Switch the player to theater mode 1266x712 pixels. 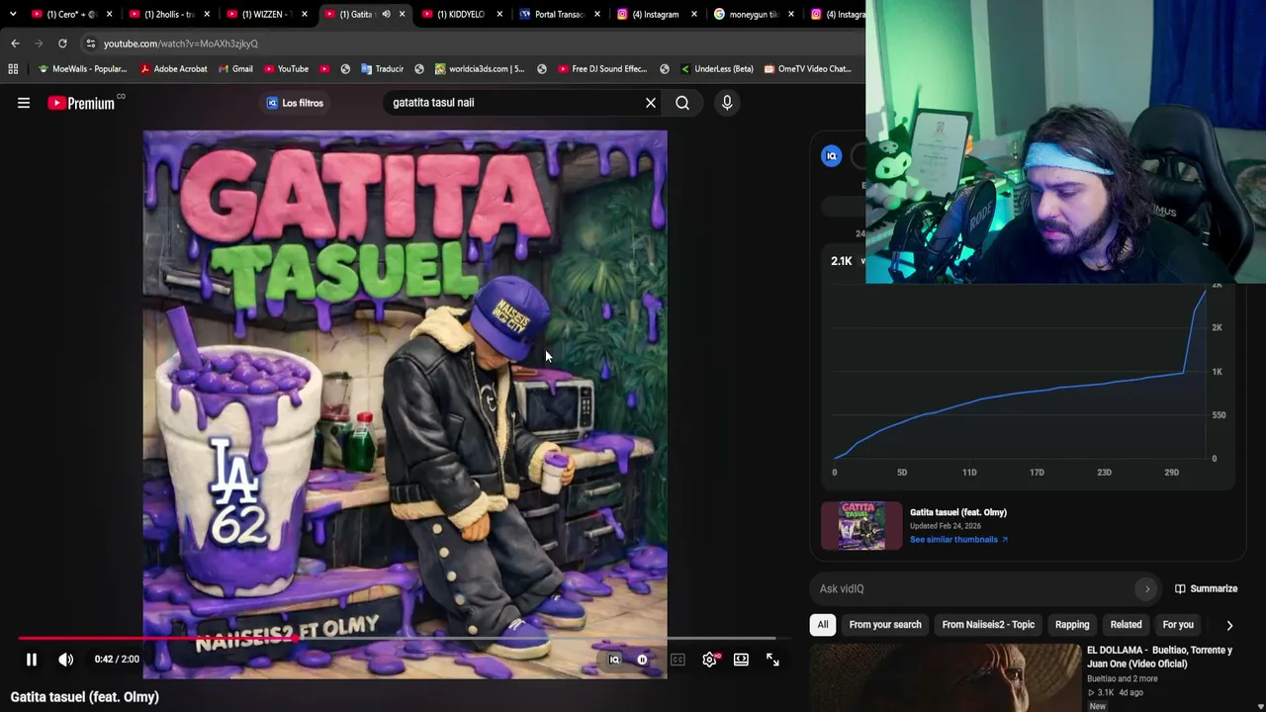pyautogui.click(x=741, y=660)
